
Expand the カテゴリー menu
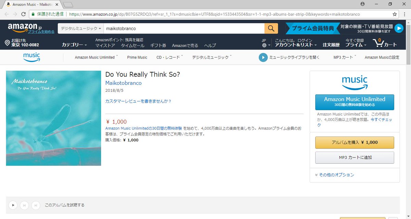74,45
